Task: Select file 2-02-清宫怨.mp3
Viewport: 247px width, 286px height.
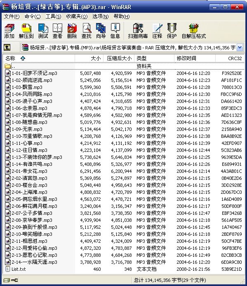Action: point(29,178)
